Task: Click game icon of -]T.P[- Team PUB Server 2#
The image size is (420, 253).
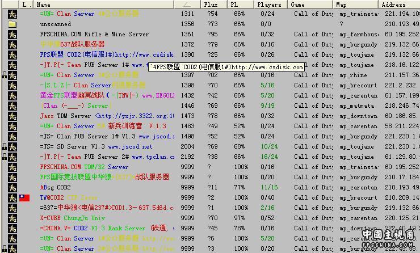Action: point(12,157)
